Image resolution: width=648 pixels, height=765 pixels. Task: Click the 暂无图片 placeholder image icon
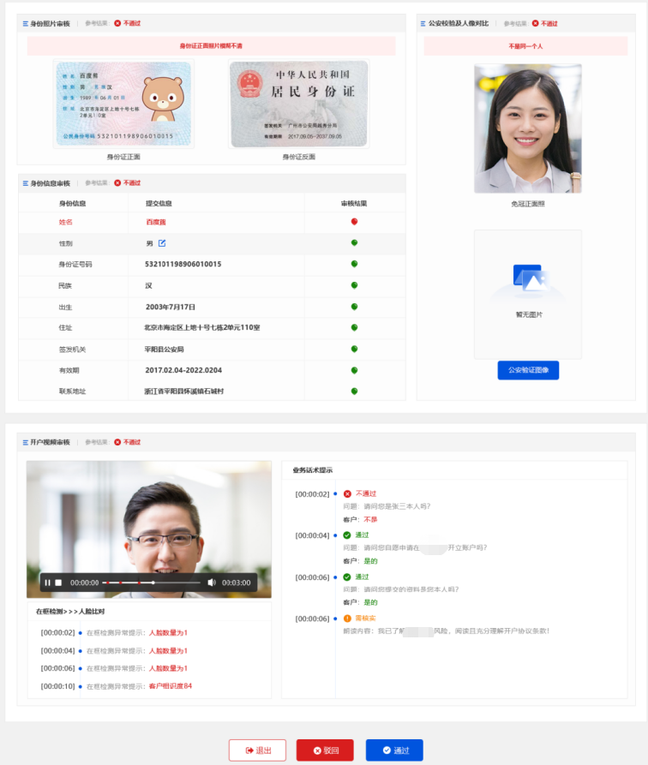tap(530, 279)
